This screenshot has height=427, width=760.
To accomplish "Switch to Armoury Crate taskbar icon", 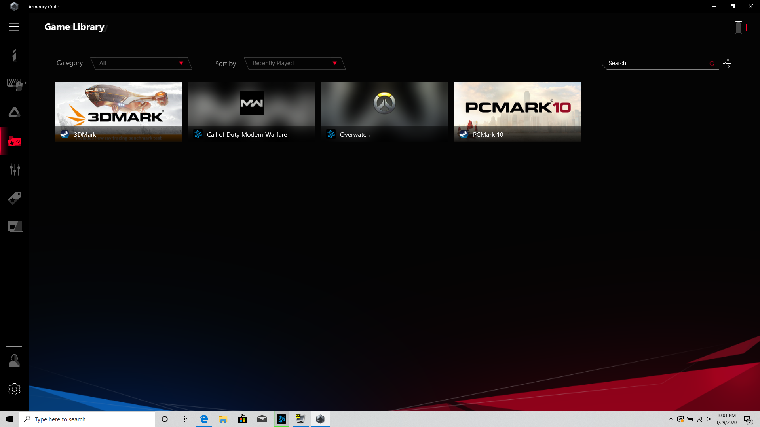I will point(320,419).
